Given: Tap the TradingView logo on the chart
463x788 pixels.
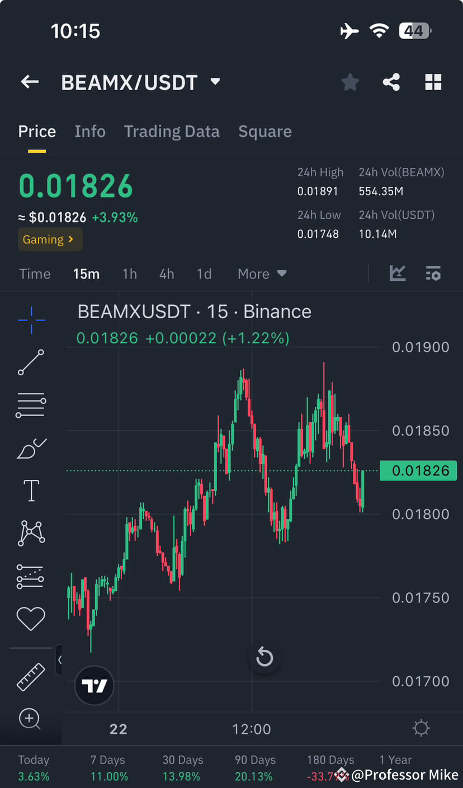Looking at the screenshot, I should tap(94, 685).
